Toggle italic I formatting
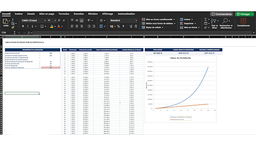The width and height of the screenshot is (256, 160). (27, 26)
